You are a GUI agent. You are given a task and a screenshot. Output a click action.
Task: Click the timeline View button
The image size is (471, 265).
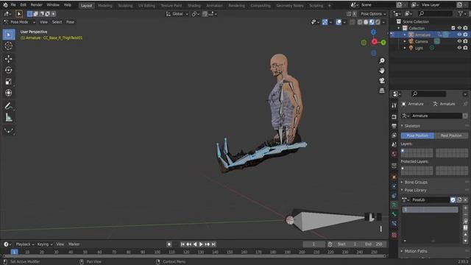click(60, 244)
